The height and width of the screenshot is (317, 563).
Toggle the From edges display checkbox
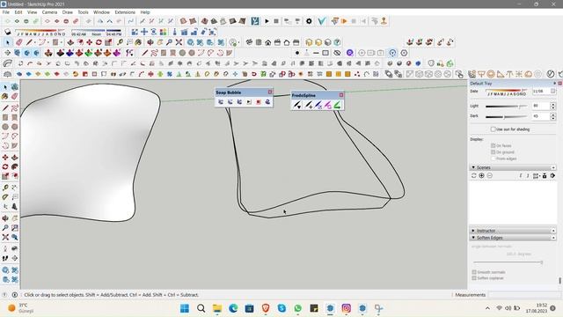point(493,158)
